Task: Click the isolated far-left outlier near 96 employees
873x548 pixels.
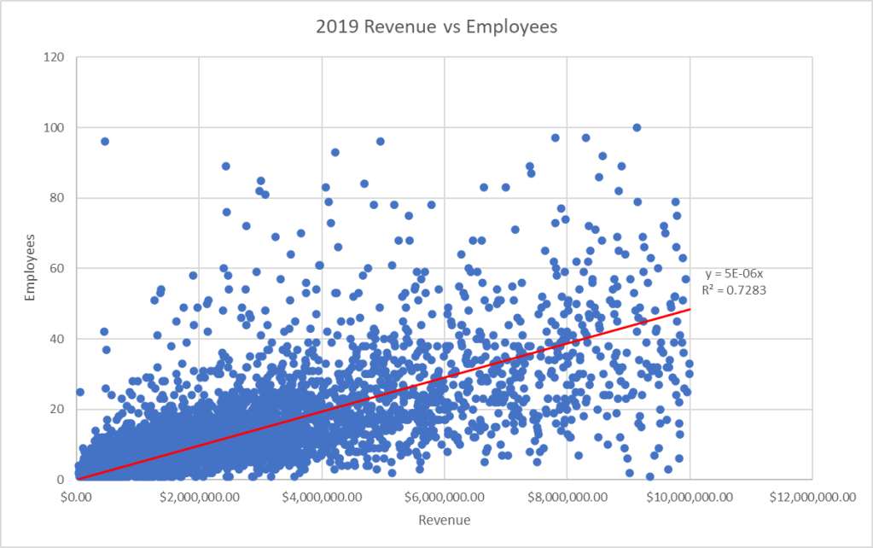Action: 105,142
